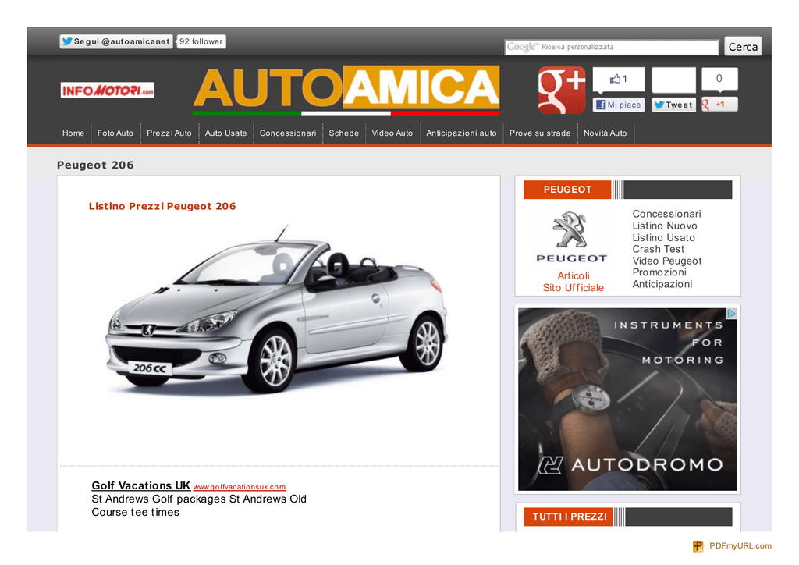The image size is (799, 565).
Task: Open the Listino Usato link
Action: coord(663,237)
